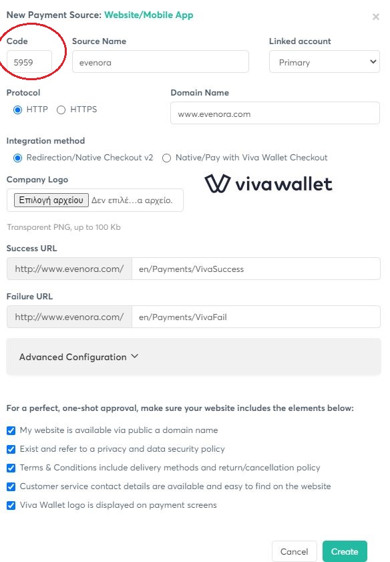Uncheck website available via public domain
The height and width of the screenshot is (562, 390).
point(11,430)
